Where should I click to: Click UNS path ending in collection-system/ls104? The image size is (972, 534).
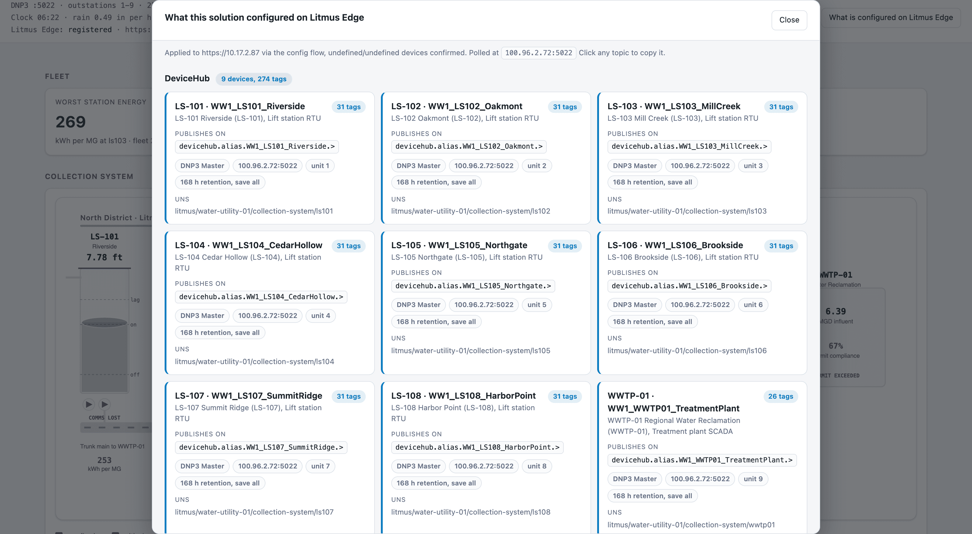pyautogui.click(x=254, y=361)
